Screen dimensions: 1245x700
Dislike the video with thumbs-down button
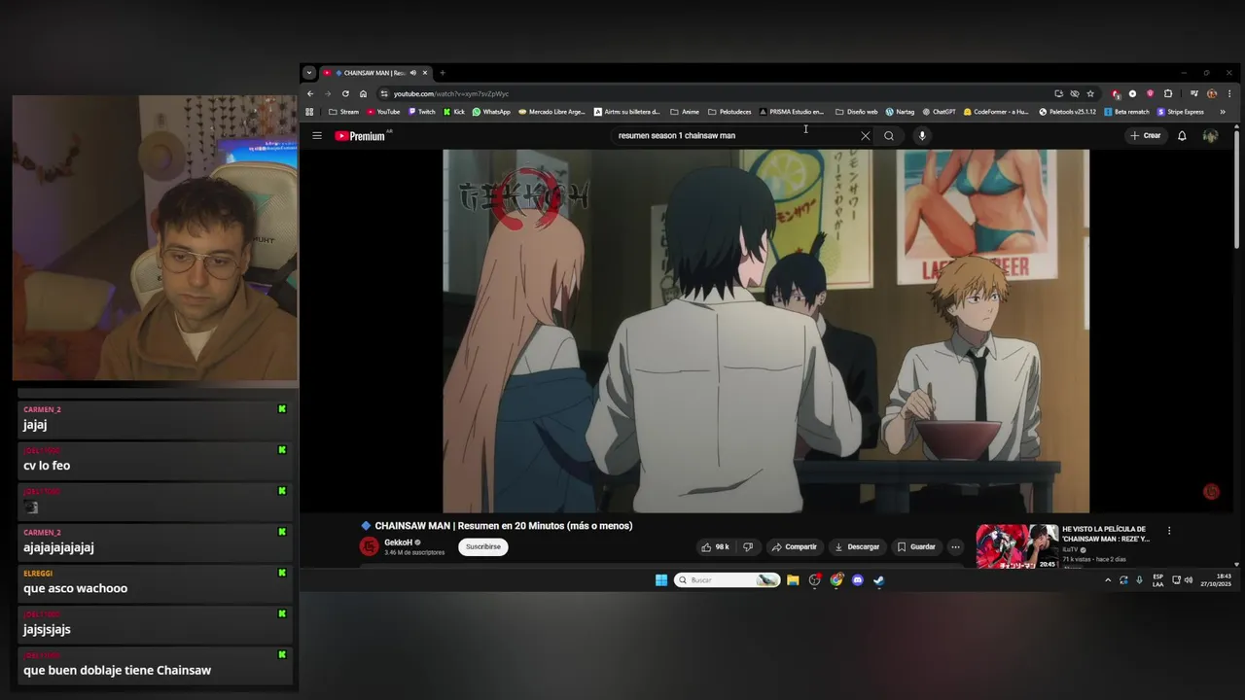(x=748, y=547)
